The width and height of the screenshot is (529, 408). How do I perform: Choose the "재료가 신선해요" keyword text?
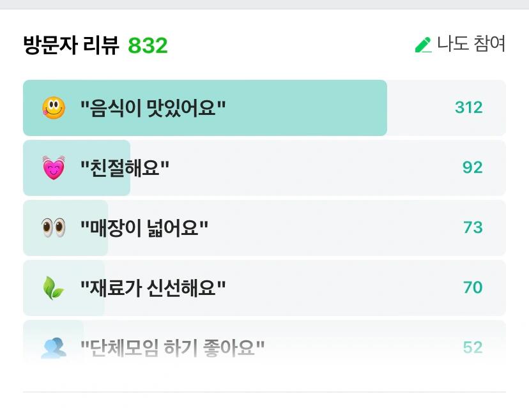[153, 288]
